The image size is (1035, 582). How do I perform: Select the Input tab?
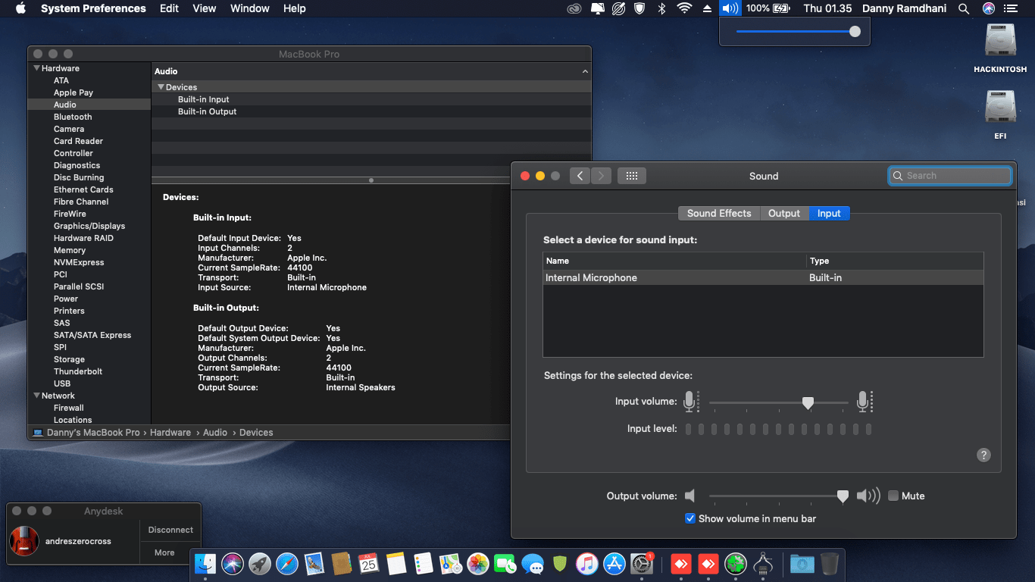pyautogui.click(x=829, y=214)
